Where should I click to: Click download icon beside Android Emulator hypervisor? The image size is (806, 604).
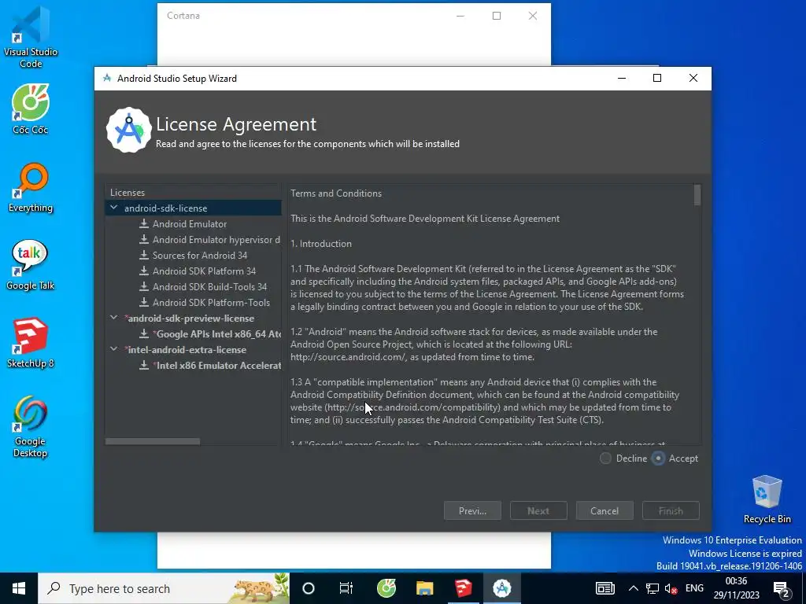[144, 240]
